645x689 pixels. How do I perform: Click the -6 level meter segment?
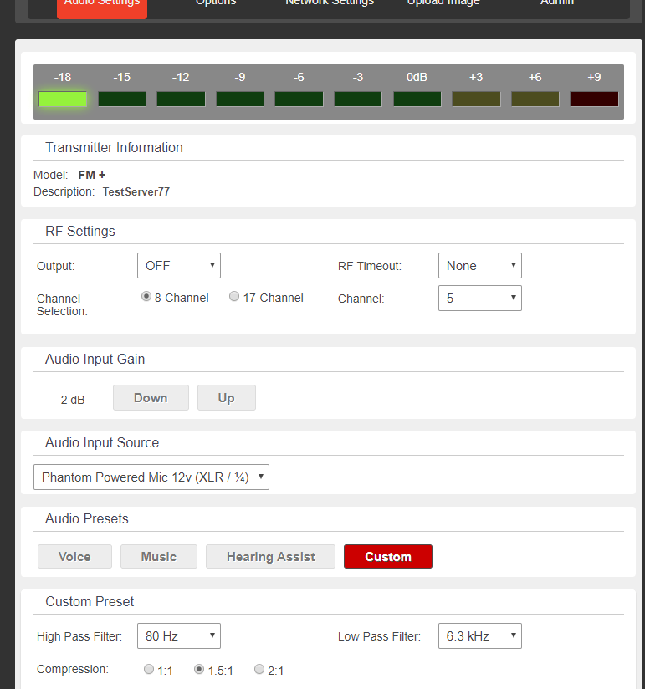click(x=299, y=99)
